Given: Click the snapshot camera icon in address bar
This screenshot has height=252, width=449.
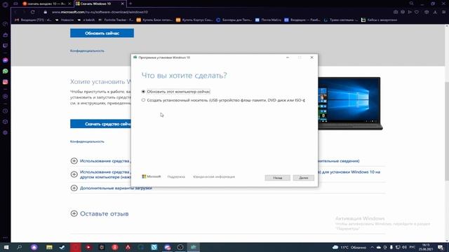Looking at the screenshot, I should 396,12.
